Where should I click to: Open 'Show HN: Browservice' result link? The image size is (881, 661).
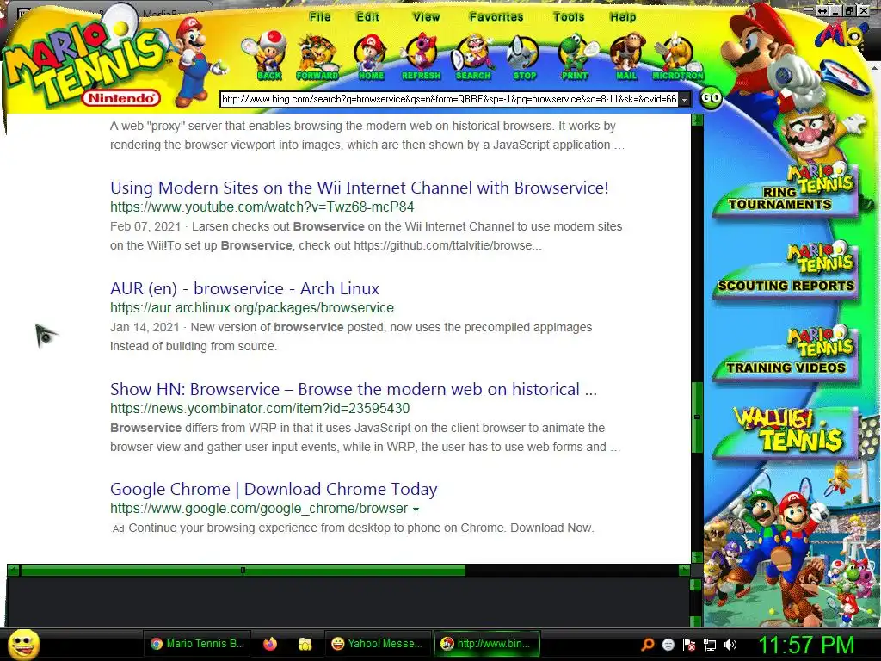pyautogui.click(x=354, y=389)
